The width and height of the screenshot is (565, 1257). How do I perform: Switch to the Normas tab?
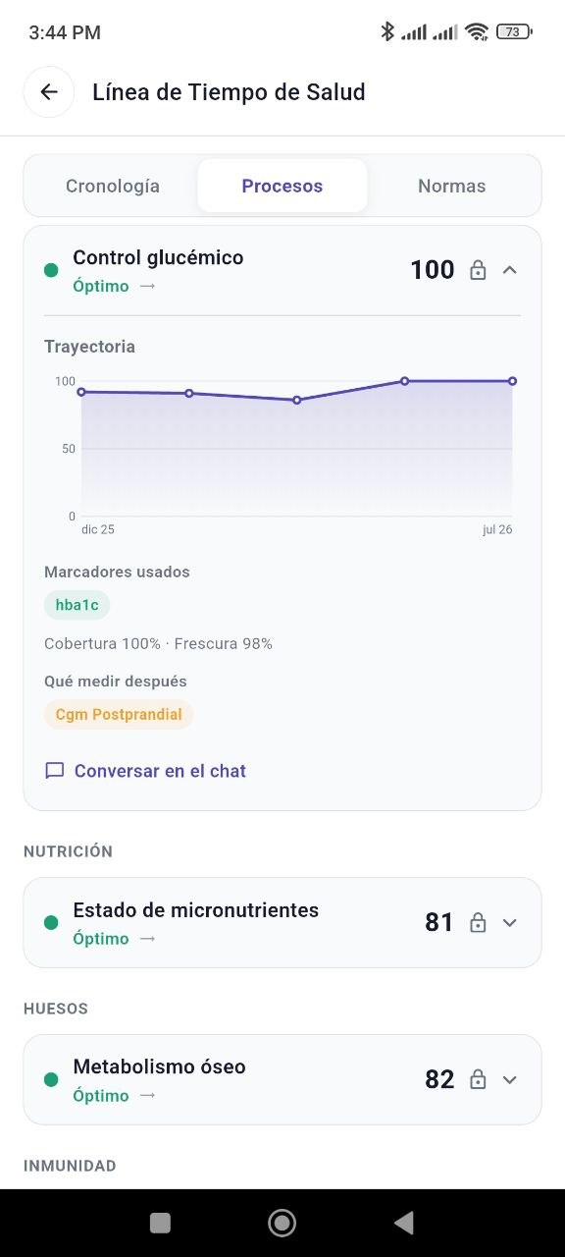(x=451, y=186)
